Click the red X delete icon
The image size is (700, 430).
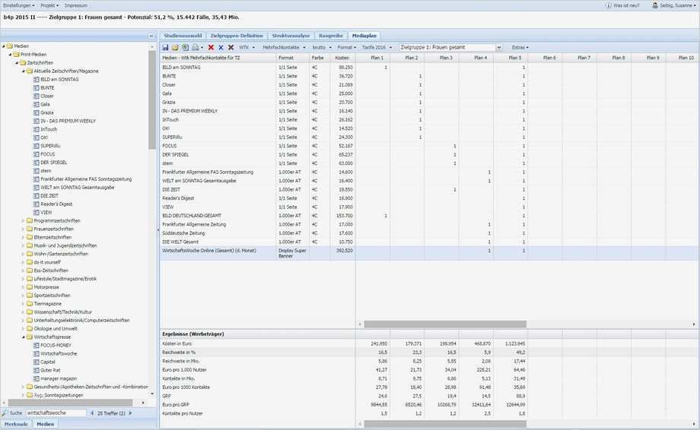click(211, 47)
